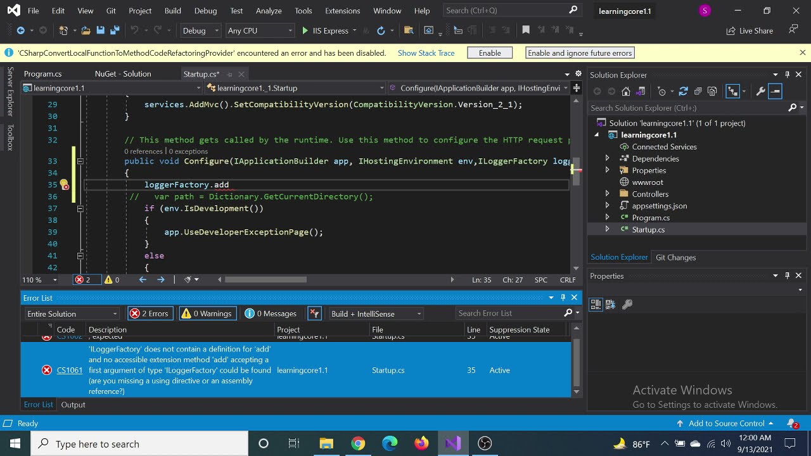The width and height of the screenshot is (811, 456).
Task: Click Enable and ignore future errors button
Action: click(580, 53)
